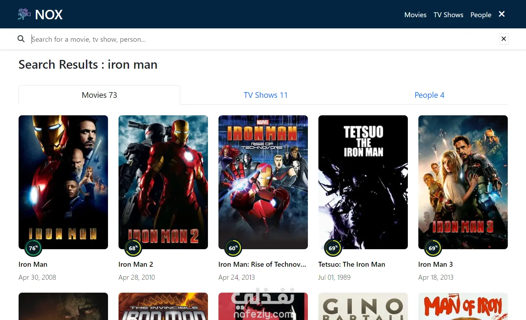The image size is (526, 320).
Task: Click the 'Apr 30, 2008' release date
Action: point(37,277)
